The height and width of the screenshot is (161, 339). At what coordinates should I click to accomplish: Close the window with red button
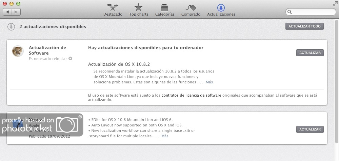tap(4, 4)
